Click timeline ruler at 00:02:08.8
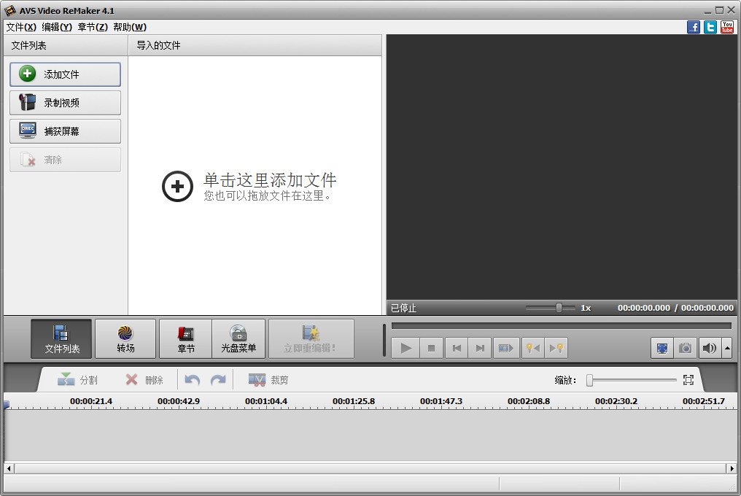The width and height of the screenshot is (741, 496). click(528, 401)
